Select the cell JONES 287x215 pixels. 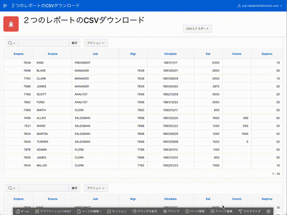click(x=41, y=86)
